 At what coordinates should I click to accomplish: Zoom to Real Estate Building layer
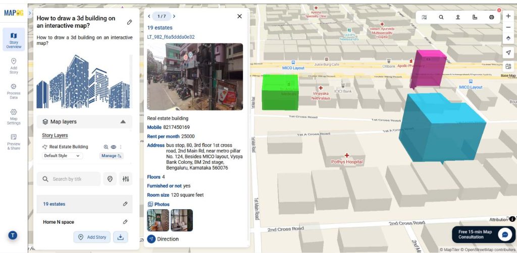[x=106, y=147]
